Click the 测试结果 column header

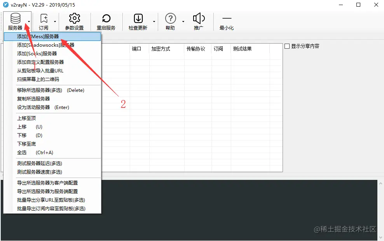(250, 49)
